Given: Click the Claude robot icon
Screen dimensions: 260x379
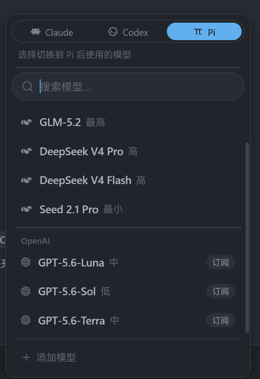Looking at the screenshot, I should [x=35, y=32].
